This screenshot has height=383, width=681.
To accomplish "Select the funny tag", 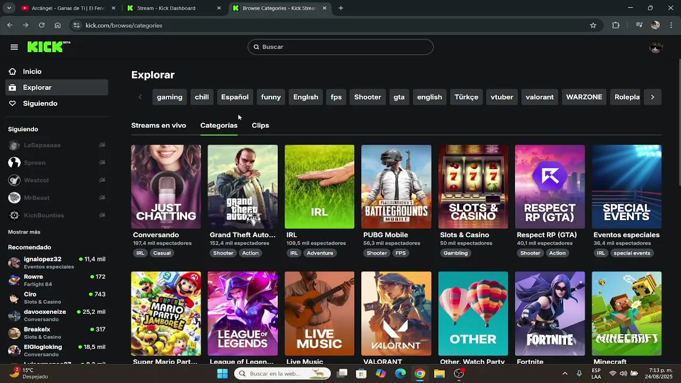I will point(271,97).
